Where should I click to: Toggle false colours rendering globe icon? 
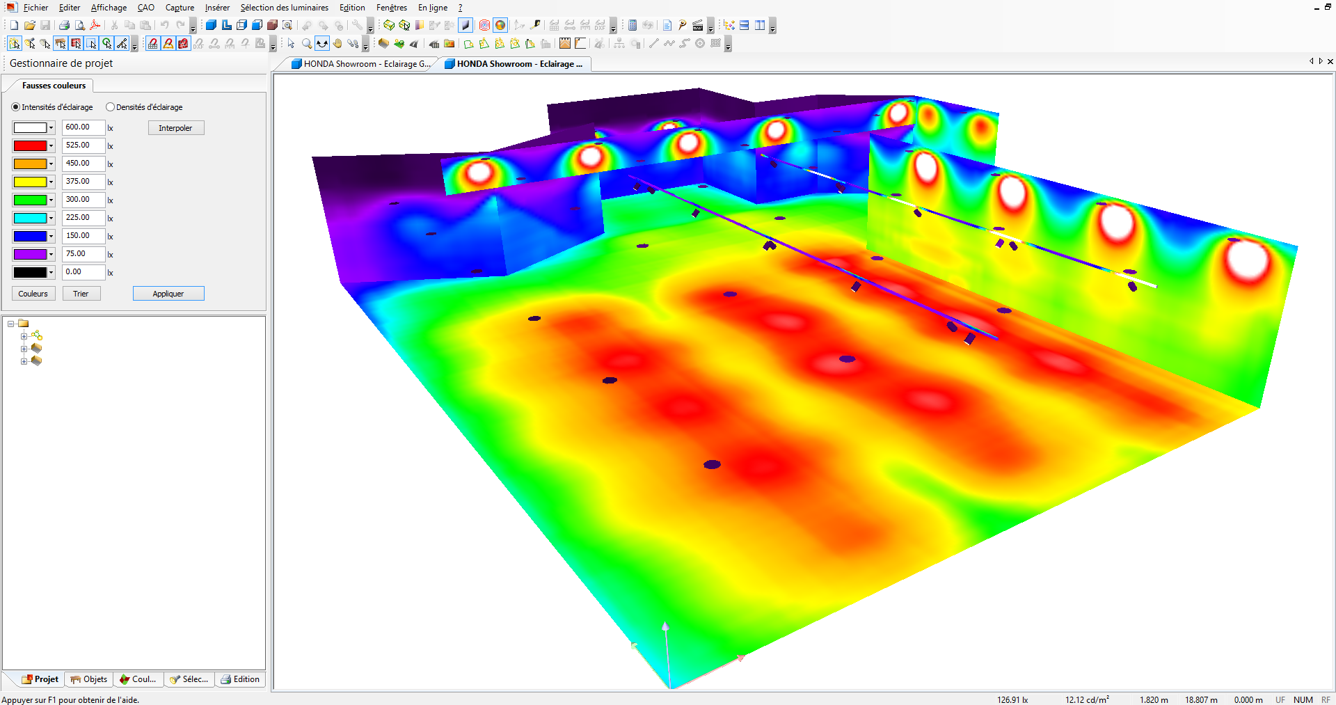tap(500, 25)
